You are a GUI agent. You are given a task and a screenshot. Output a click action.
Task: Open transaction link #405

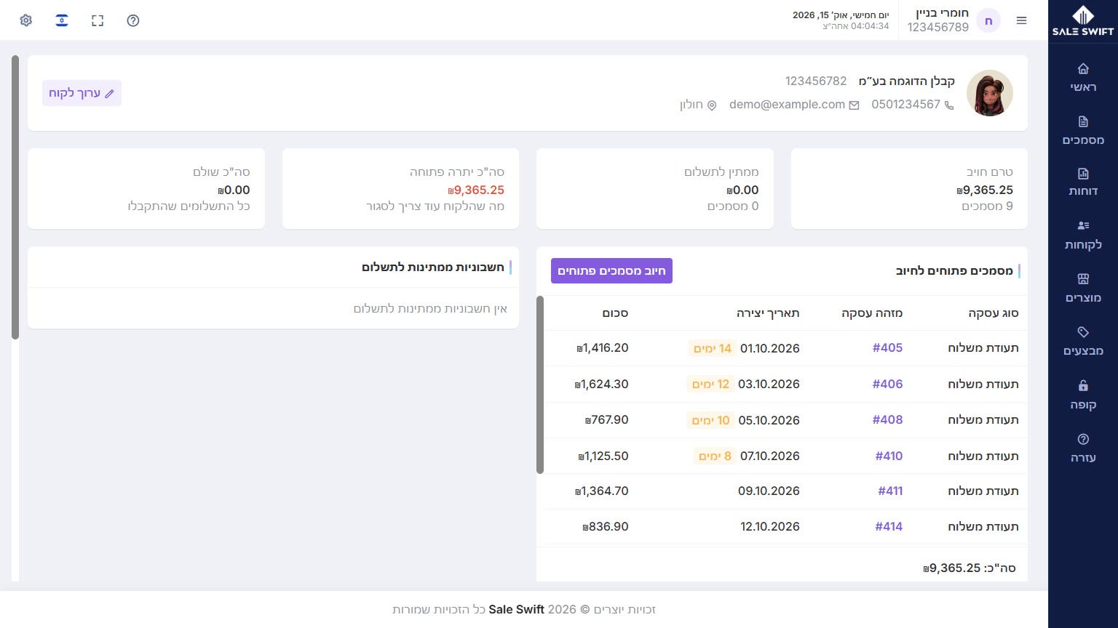(x=887, y=348)
